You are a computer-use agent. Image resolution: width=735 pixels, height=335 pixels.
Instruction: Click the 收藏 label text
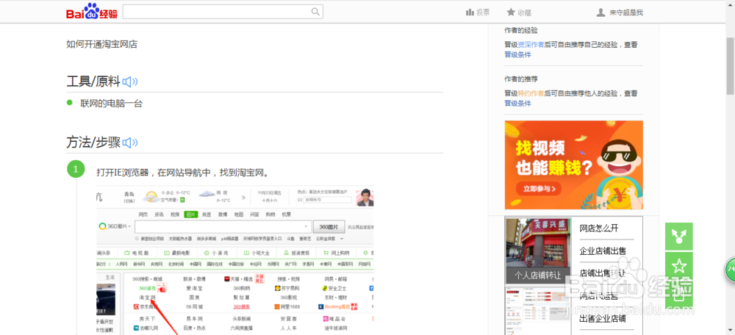[x=525, y=12]
